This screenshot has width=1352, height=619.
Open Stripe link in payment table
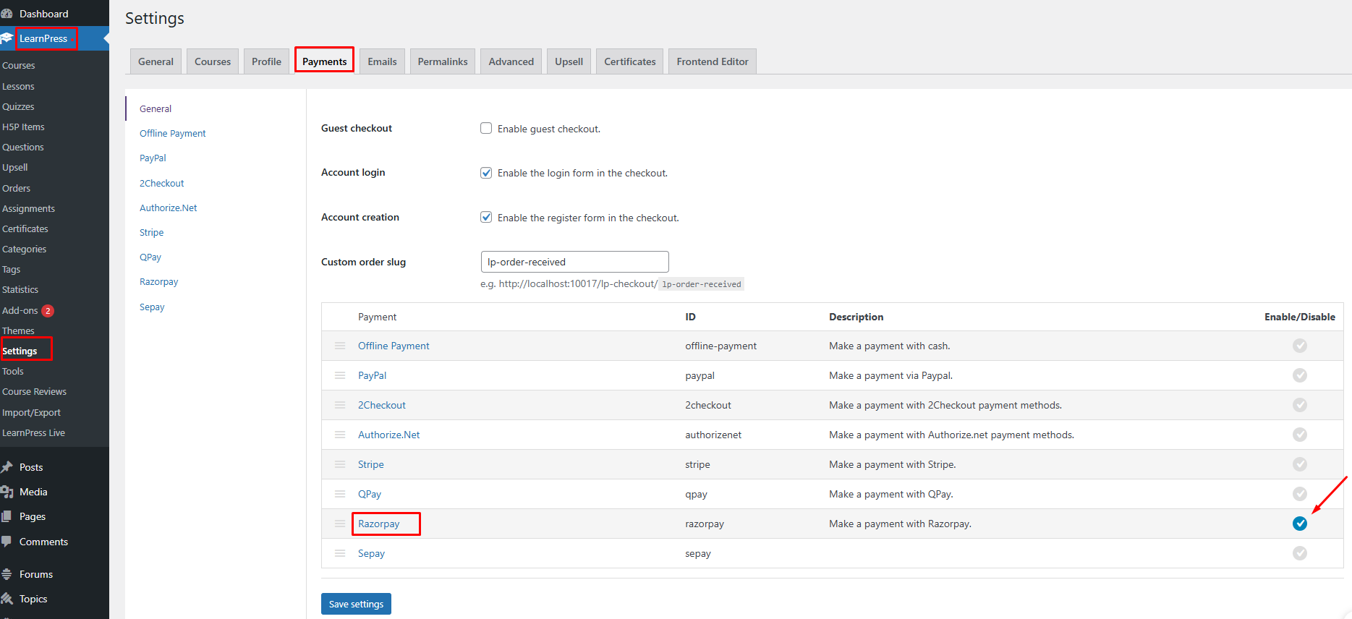click(x=370, y=464)
